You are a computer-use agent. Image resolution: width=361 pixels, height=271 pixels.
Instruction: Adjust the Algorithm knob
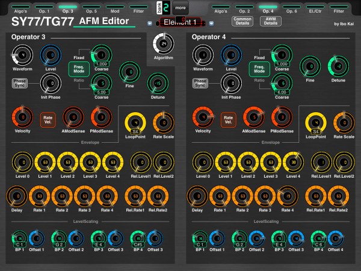164,43
